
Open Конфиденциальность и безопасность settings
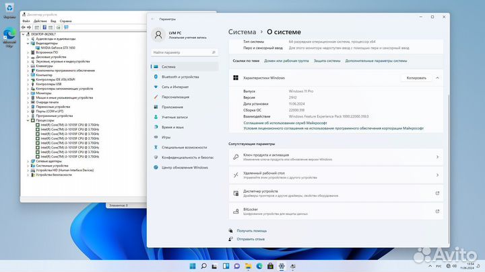coord(185,157)
